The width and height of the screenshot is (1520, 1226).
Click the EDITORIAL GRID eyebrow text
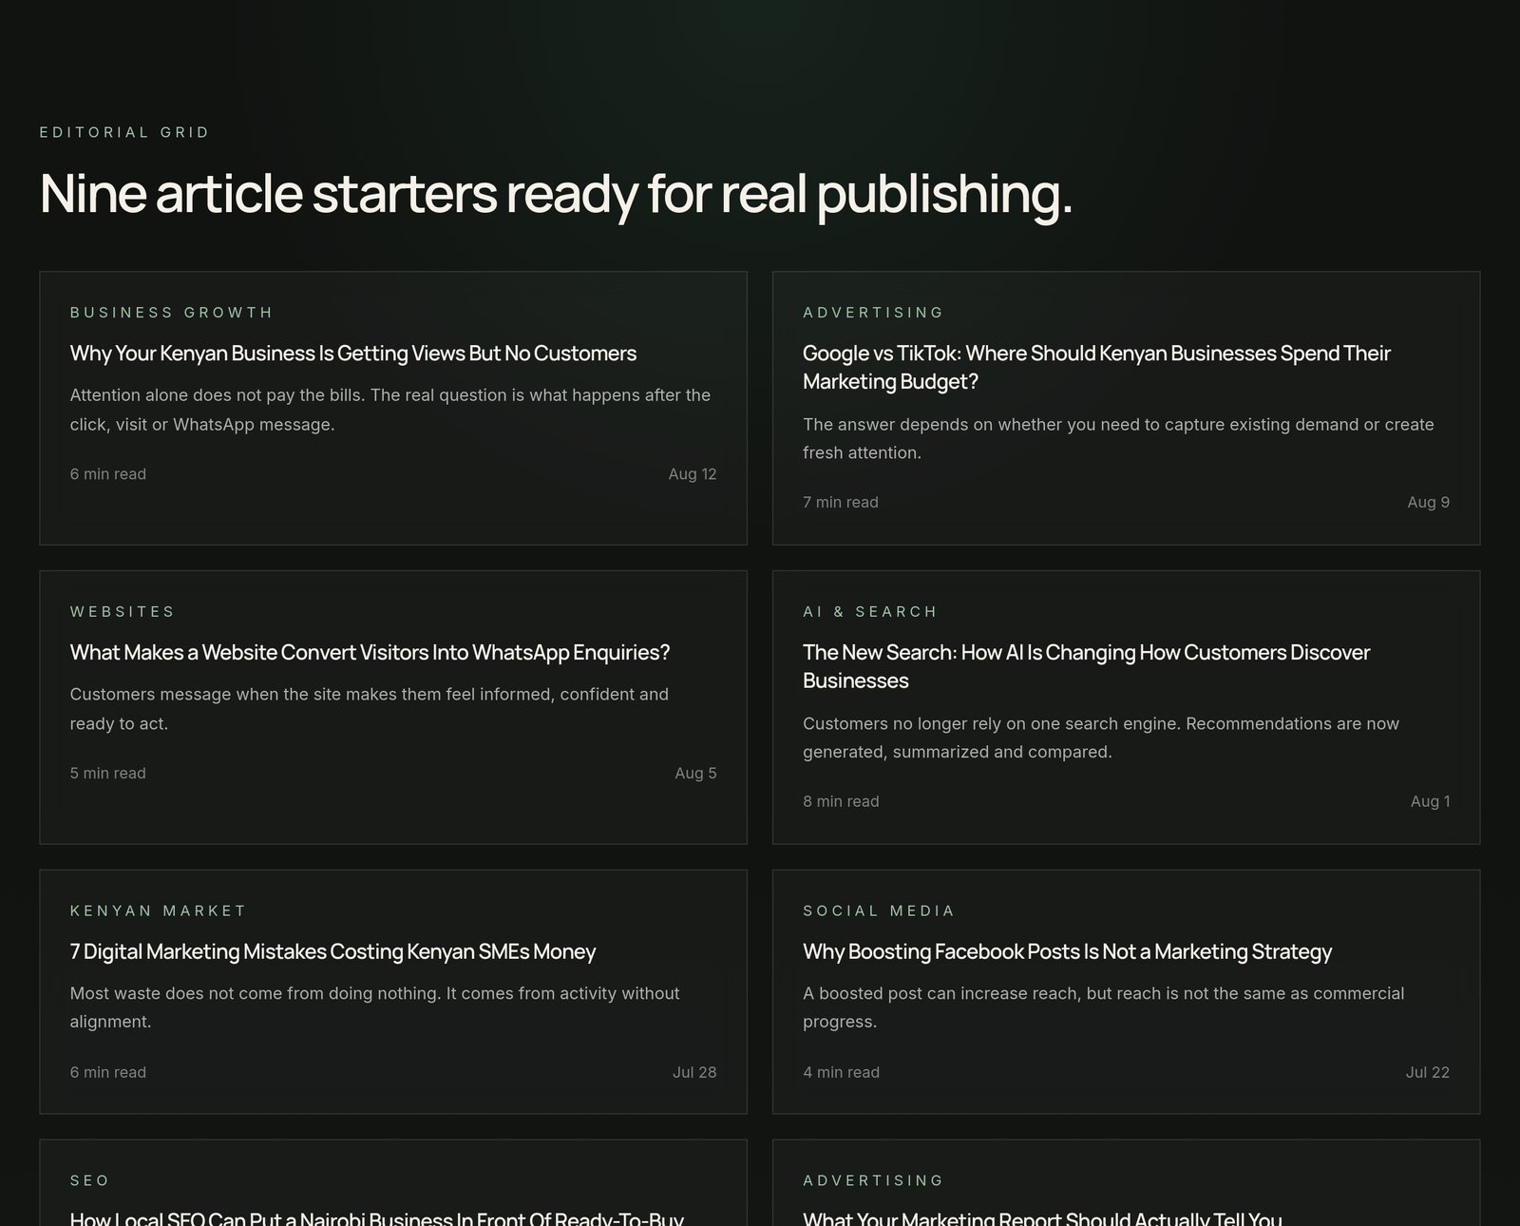coord(124,132)
